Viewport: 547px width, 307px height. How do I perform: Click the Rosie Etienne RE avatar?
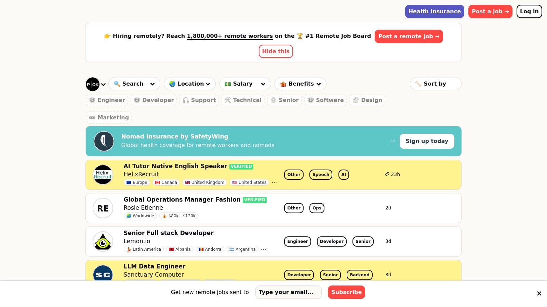tap(103, 208)
